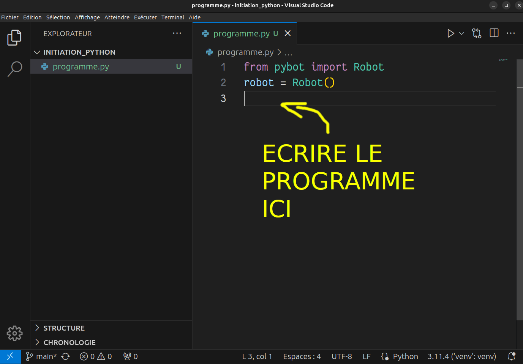Open the Manage gear settings menu
Screen dimensions: 523x364
[x=14, y=333]
